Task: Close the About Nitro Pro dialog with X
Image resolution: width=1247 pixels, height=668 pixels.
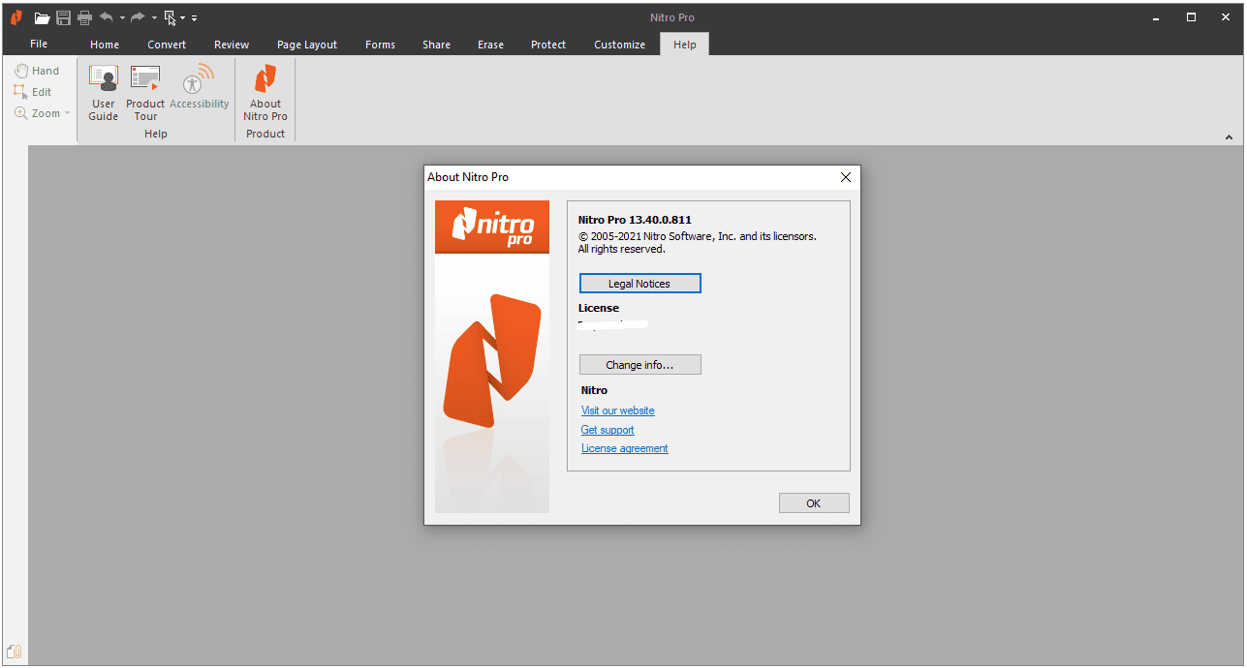Action: 846,177
